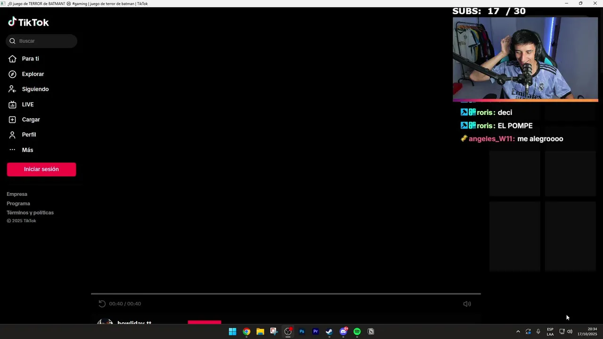The image size is (603, 339).
Task: Open Google Chrome from the taskbar
Action: (246, 331)
